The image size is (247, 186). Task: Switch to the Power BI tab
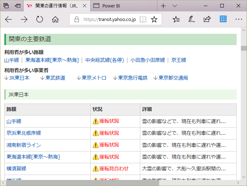point(124,6)
